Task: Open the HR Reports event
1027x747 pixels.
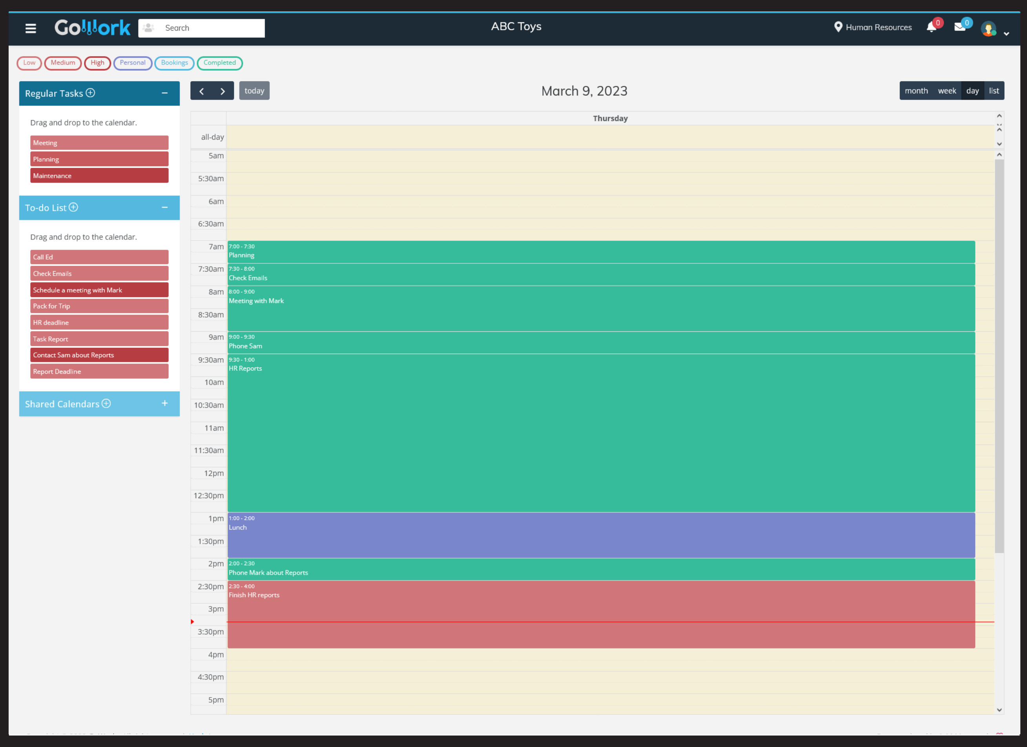Action: click(601, 433)
